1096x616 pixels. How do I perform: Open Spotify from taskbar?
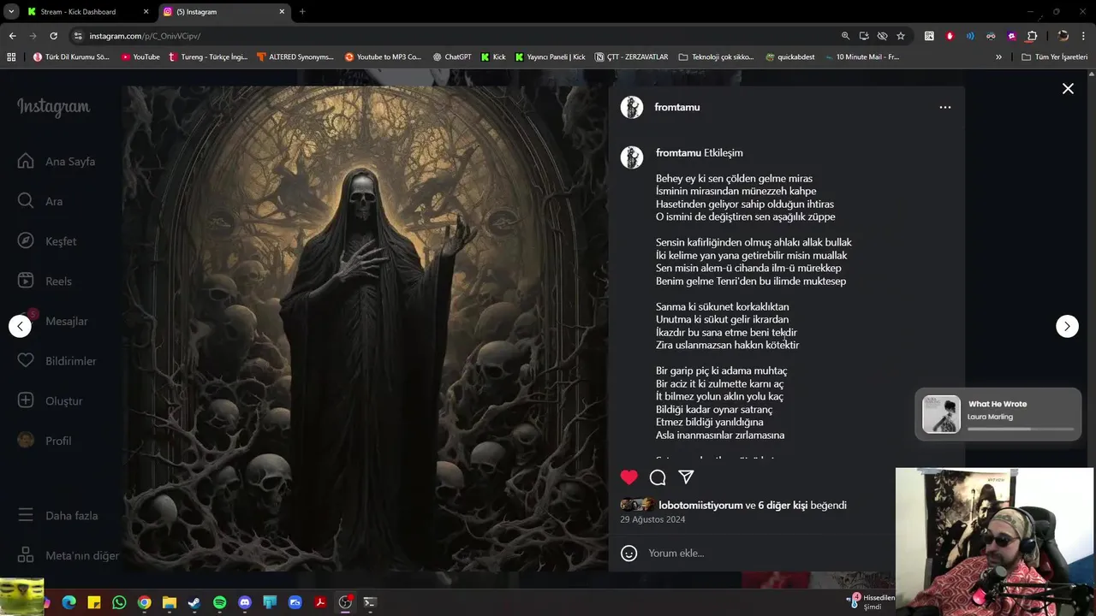(x=219, y=602)
